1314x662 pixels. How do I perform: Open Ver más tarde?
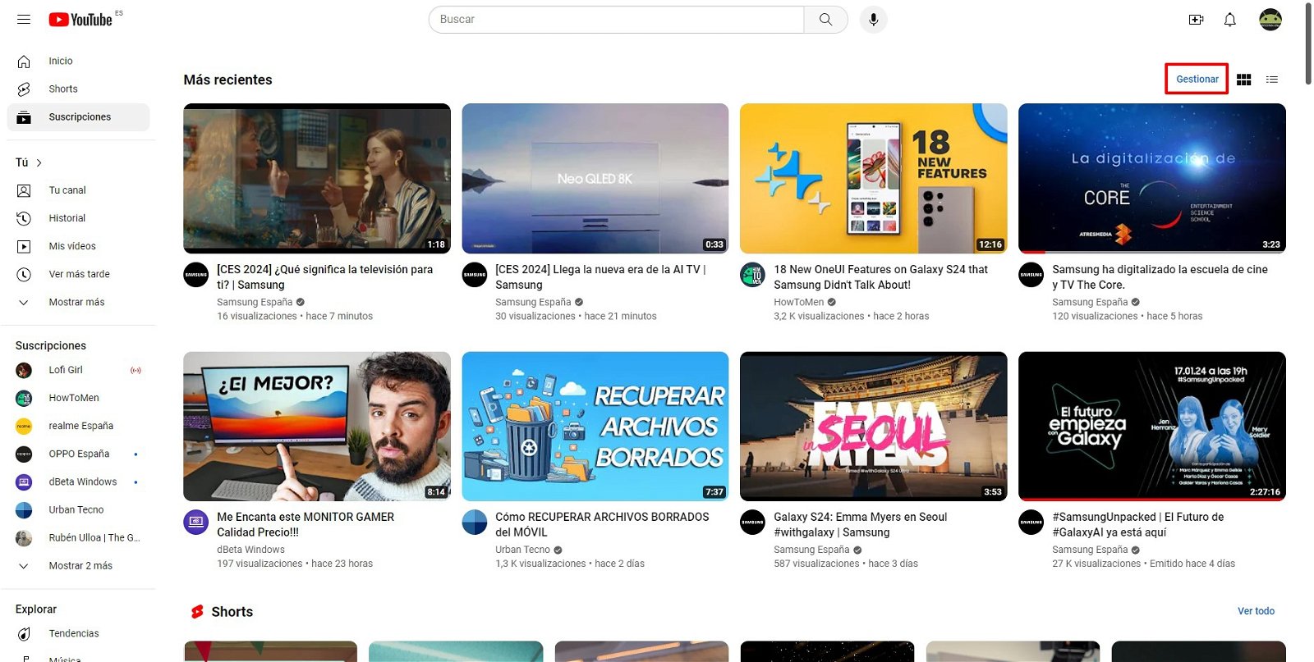pyautogui.click(x=78, y=274)
